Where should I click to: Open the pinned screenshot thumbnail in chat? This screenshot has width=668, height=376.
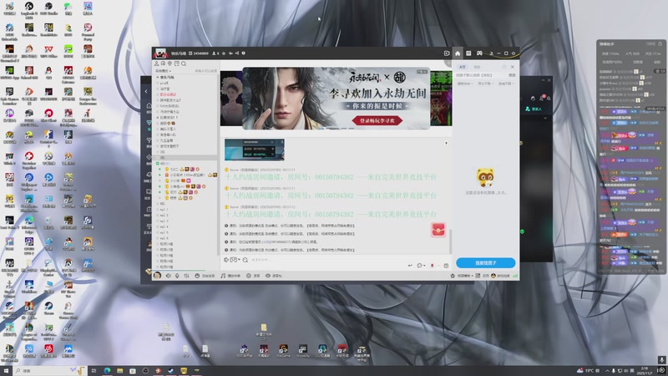tap(255, 150)
